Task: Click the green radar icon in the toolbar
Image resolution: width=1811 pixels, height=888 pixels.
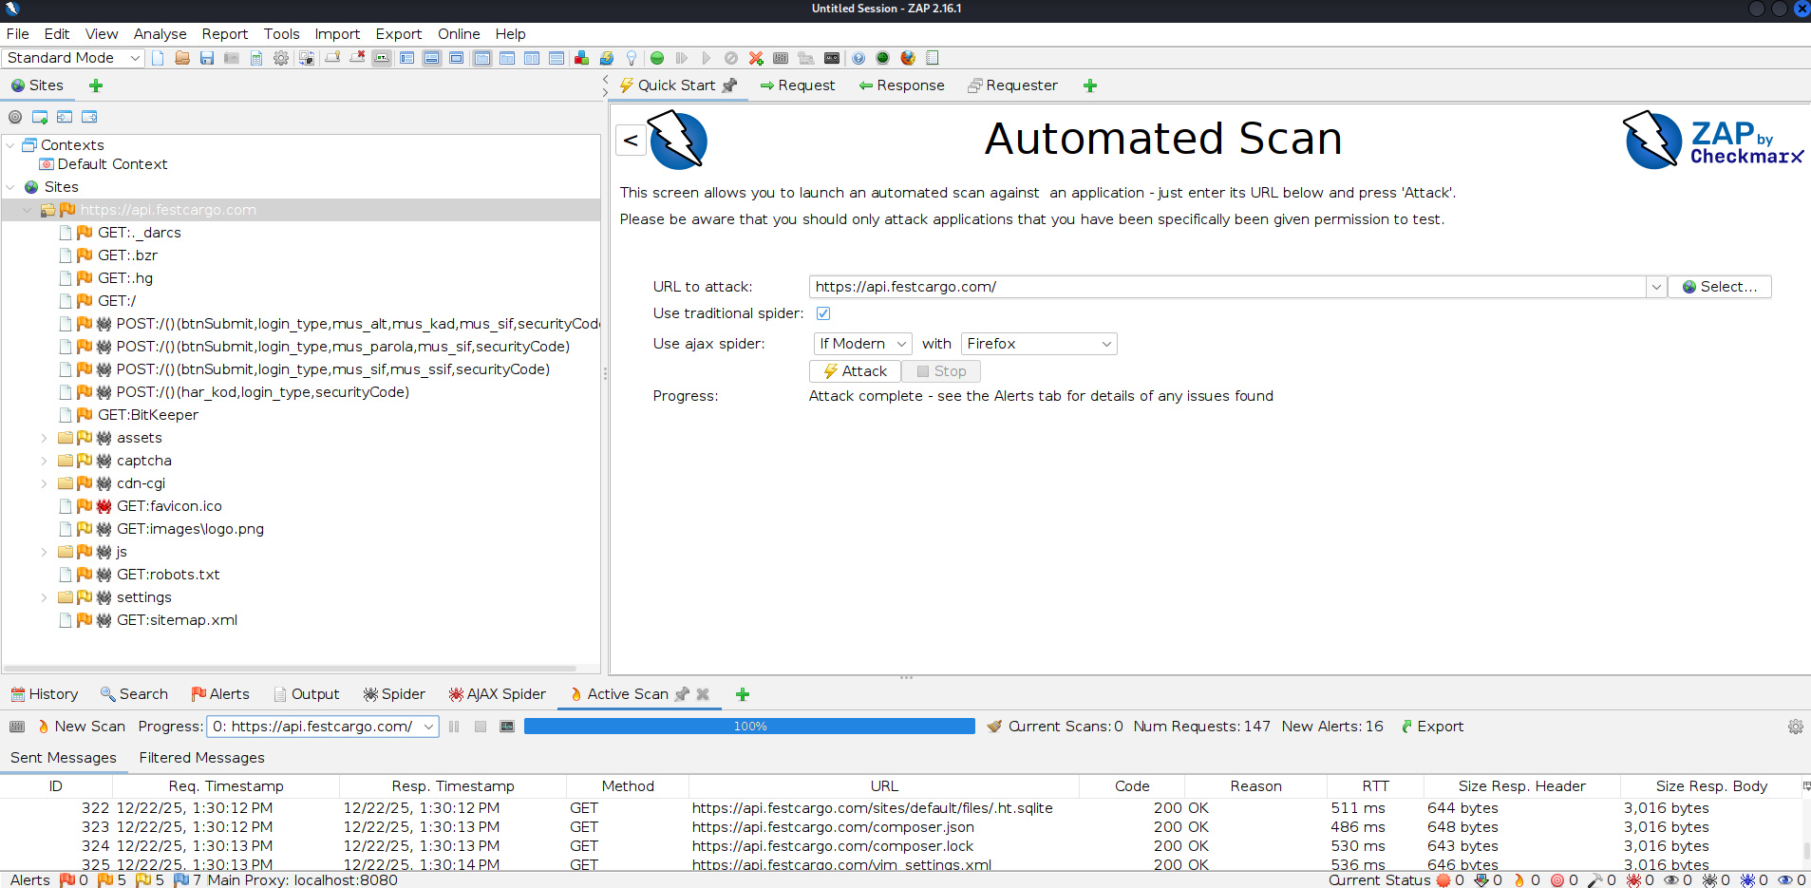Action: pos(882,58)
